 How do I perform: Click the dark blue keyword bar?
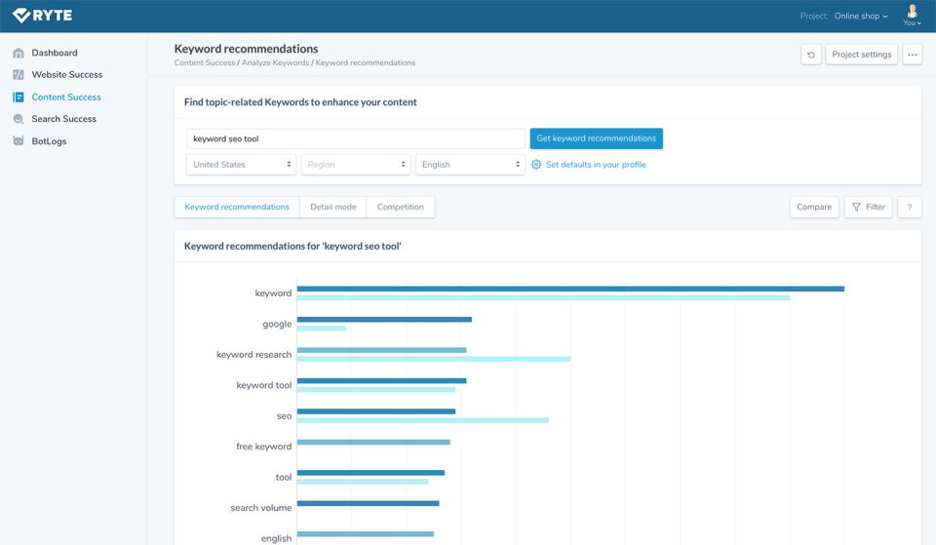[x=570, y=289]
